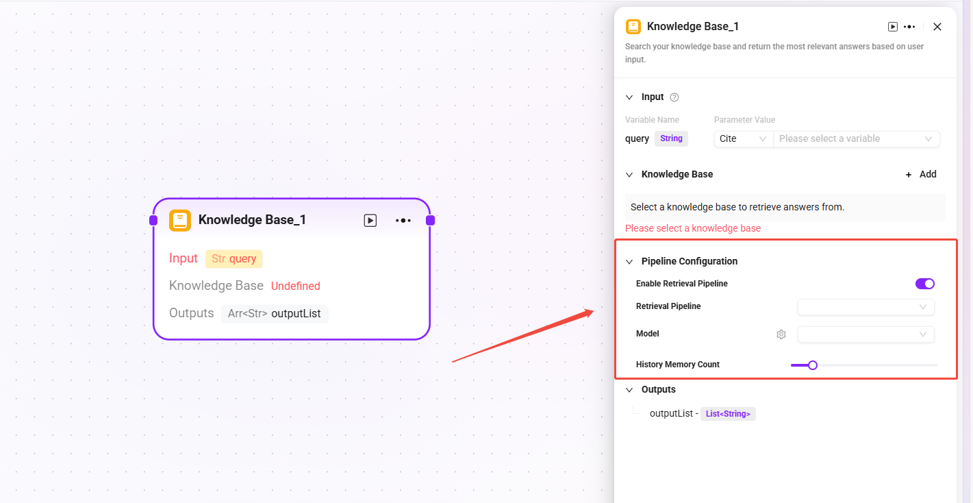Click the History Memory Count slider handle
The height and width of the screenshot is (503, 973).
[813, 365]
